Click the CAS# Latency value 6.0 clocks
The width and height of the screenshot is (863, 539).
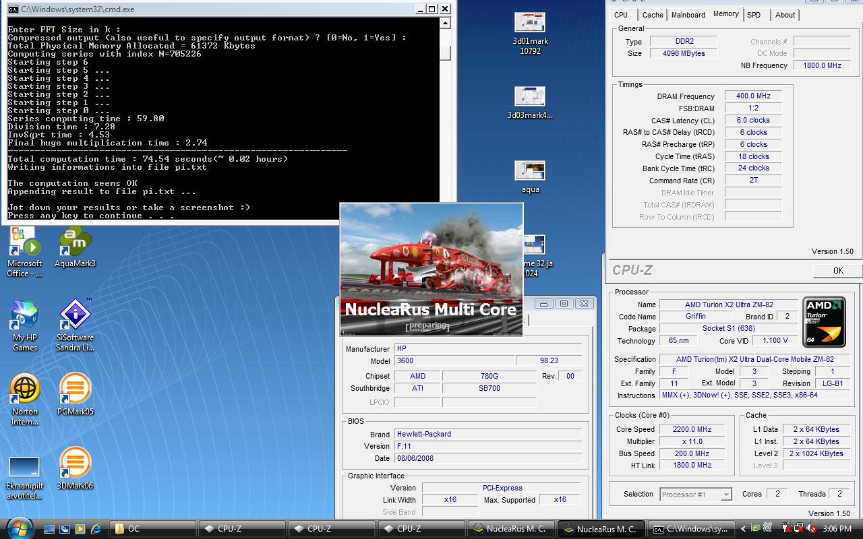click(x=753, y=120)
